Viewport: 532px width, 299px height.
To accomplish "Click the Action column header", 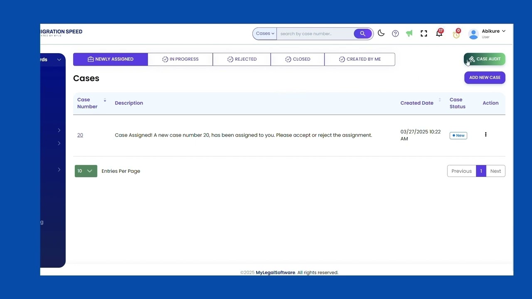I will coord(490,103).
